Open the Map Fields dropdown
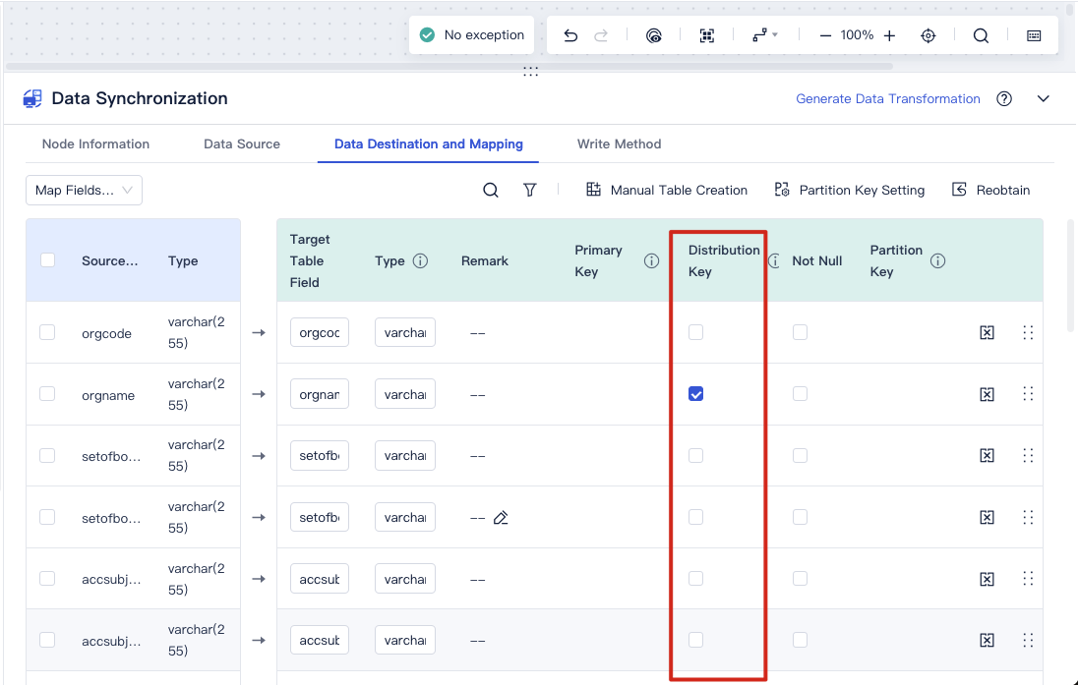Screen dimensions: 1078x685 click(84, 191)
